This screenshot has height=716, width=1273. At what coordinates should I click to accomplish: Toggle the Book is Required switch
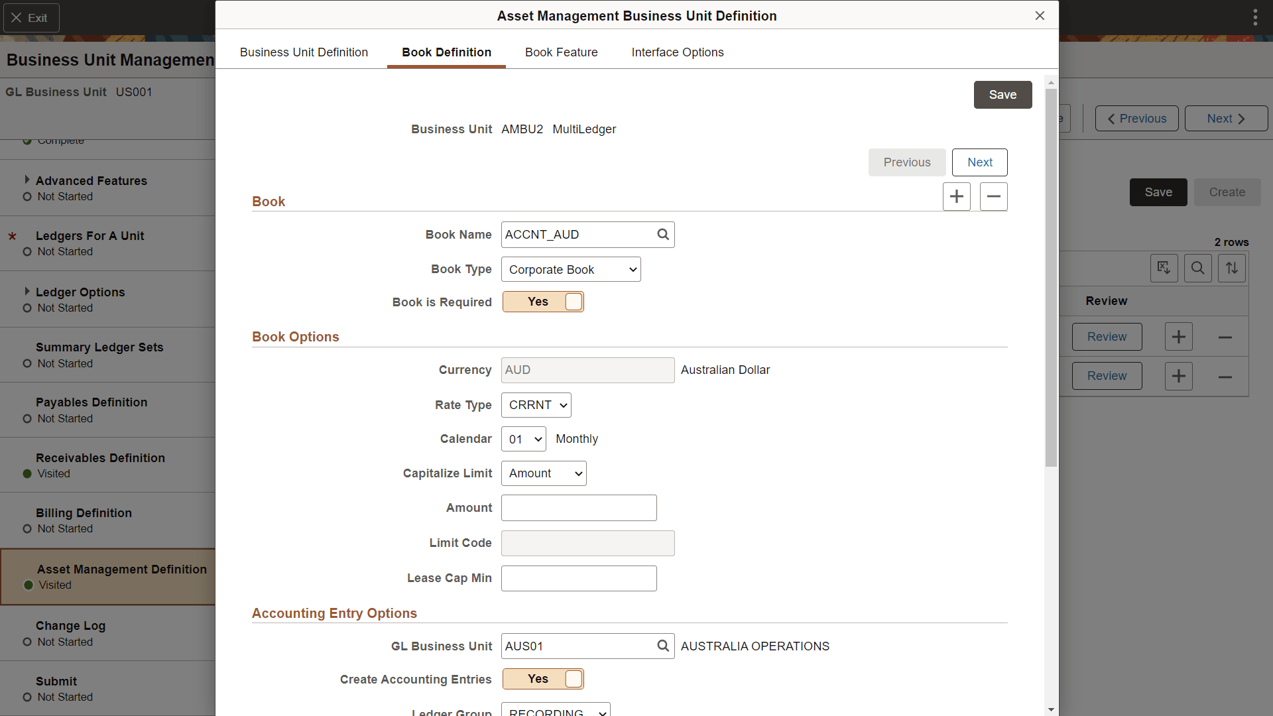point(543,302)
